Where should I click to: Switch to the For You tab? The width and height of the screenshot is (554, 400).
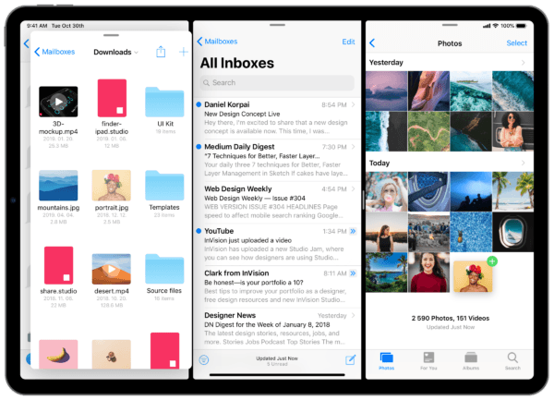coord(428,359)
